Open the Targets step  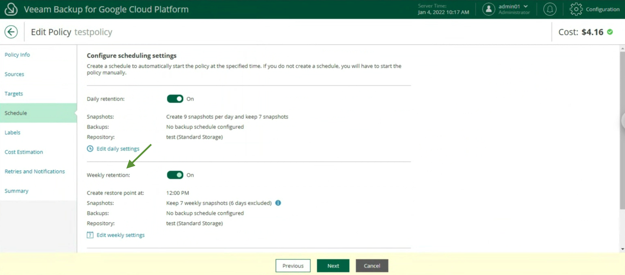point(14,94)
